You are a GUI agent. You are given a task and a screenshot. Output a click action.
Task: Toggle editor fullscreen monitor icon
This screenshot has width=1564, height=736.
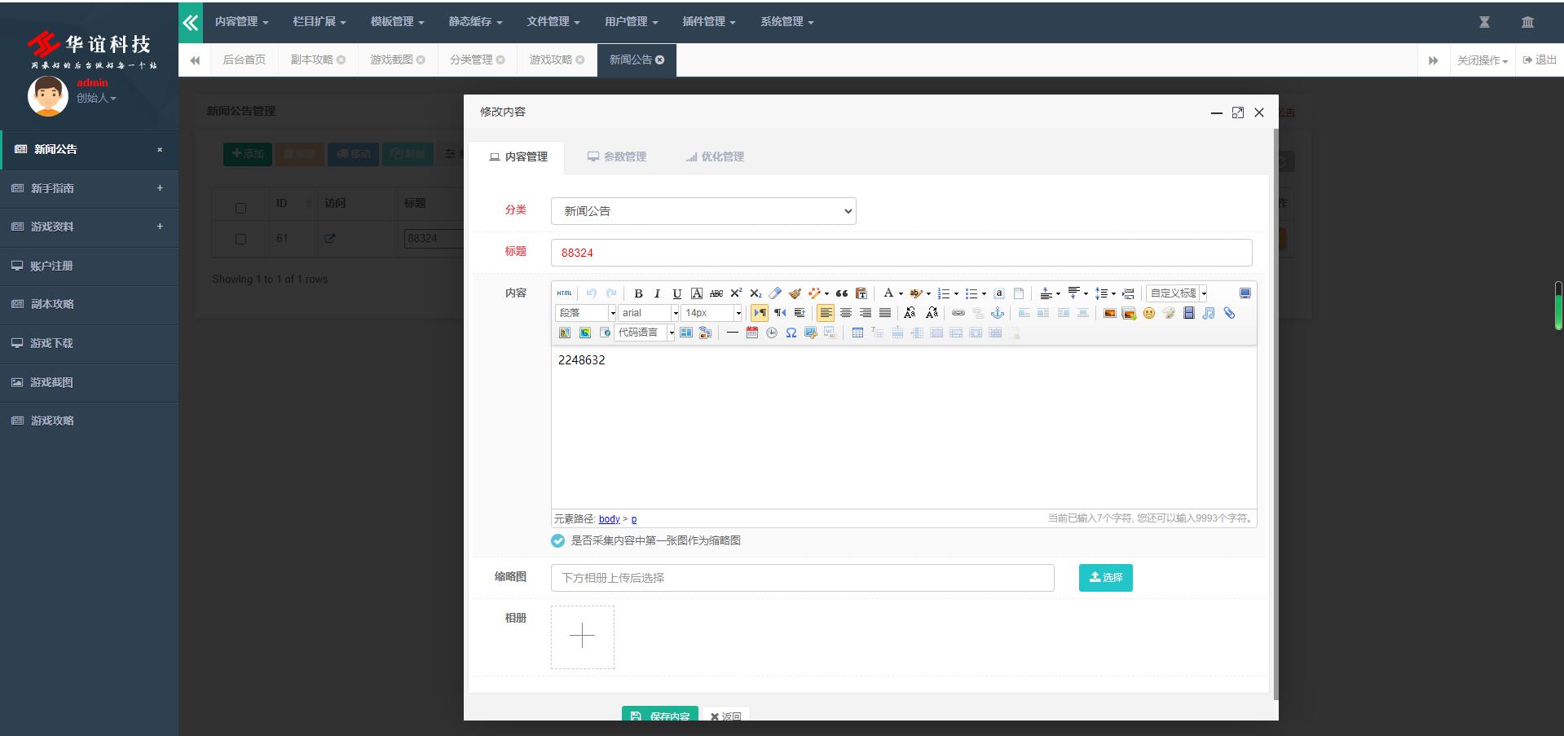click(1245, 293)
